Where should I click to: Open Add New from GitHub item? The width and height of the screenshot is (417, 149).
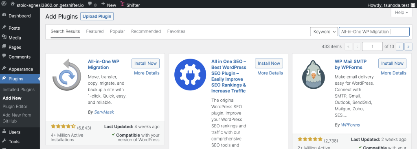[17, 118]
